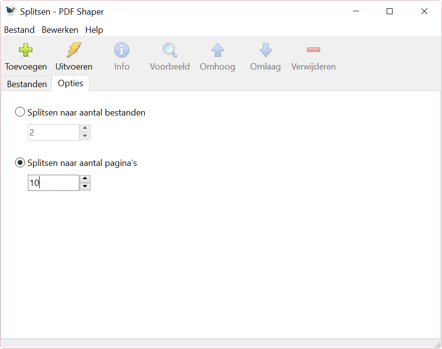442x349 pixels.
Task: Open the Help menu
Action: pos(94,29)
